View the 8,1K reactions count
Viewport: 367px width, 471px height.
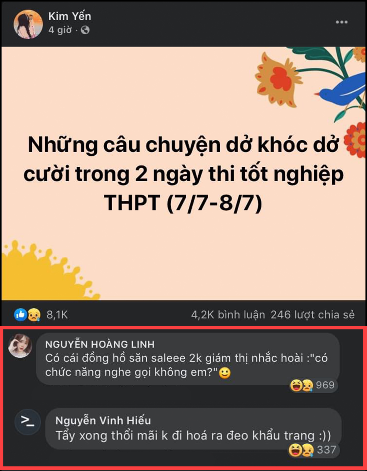[57, 315]
